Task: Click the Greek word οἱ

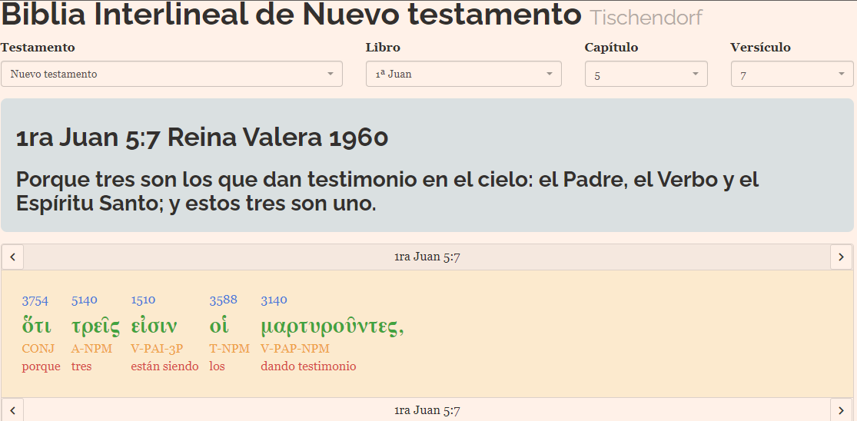Action: 218,326
